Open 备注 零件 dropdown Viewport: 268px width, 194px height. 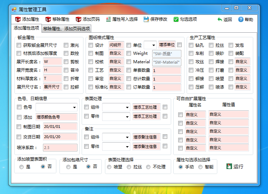pyautogui.click(x=116, y=147)
